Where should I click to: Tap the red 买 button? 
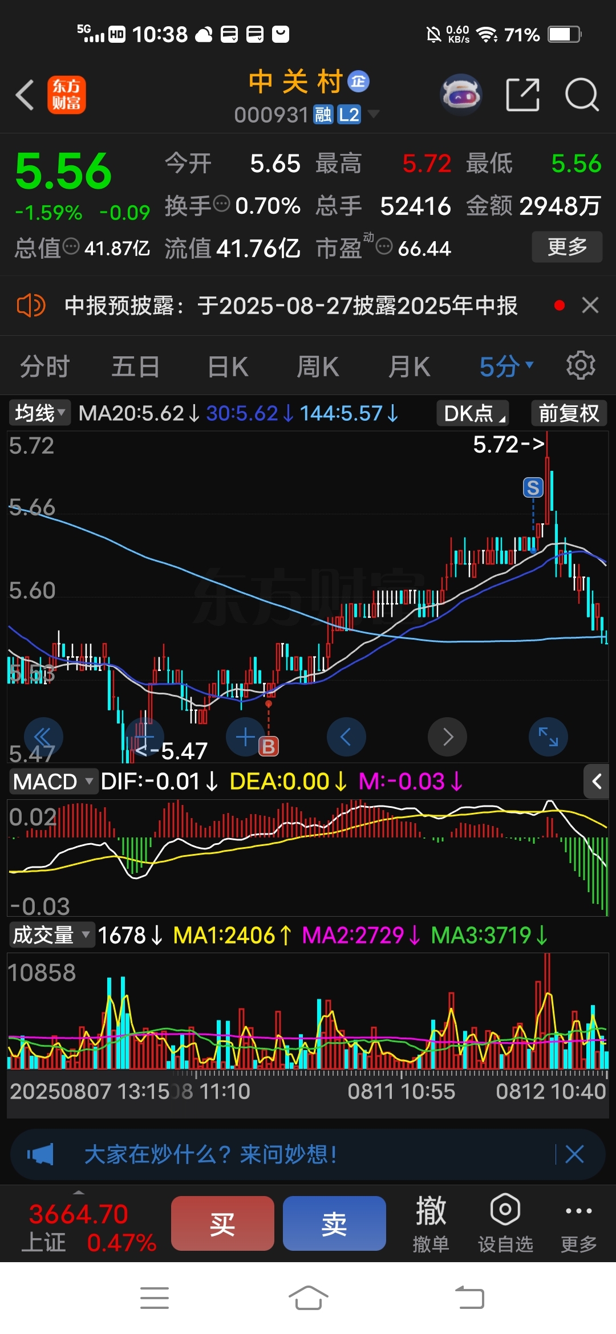tap(222, 1223)
